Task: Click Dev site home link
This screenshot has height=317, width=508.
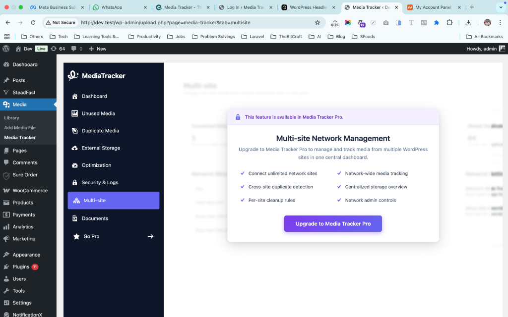Action: pos(24,49)
